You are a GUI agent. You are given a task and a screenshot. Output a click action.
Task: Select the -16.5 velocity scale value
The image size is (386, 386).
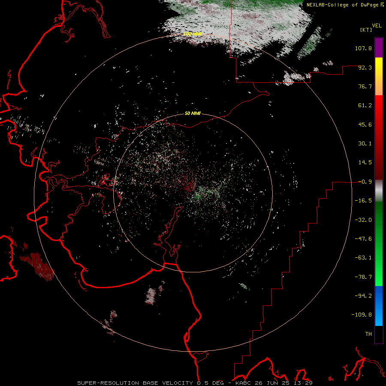363,201
